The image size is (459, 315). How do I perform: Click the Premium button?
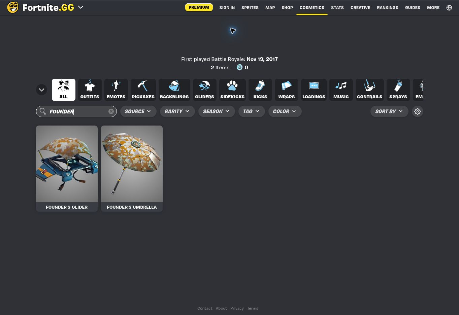point(199,7)
